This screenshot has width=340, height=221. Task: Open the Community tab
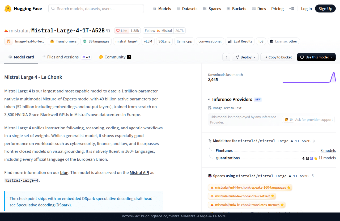(x=115, y=57)
